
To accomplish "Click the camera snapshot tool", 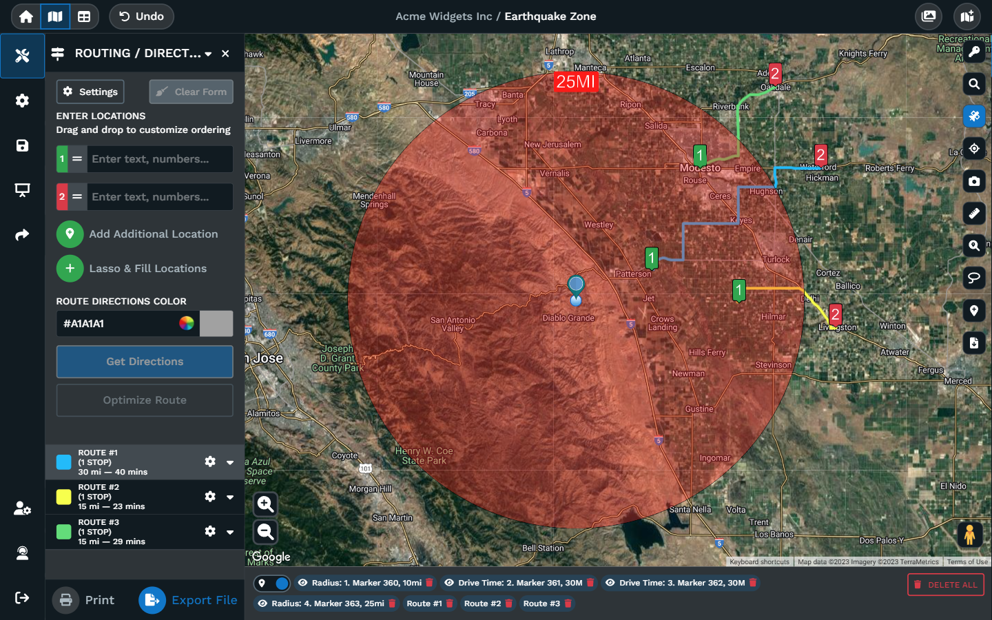I will tap(973, 181).
